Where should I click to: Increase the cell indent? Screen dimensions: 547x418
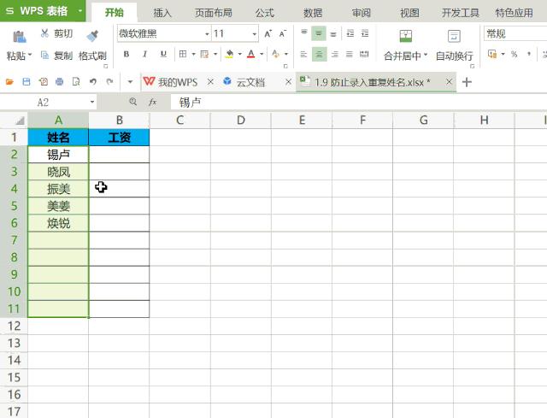point(365,33)
